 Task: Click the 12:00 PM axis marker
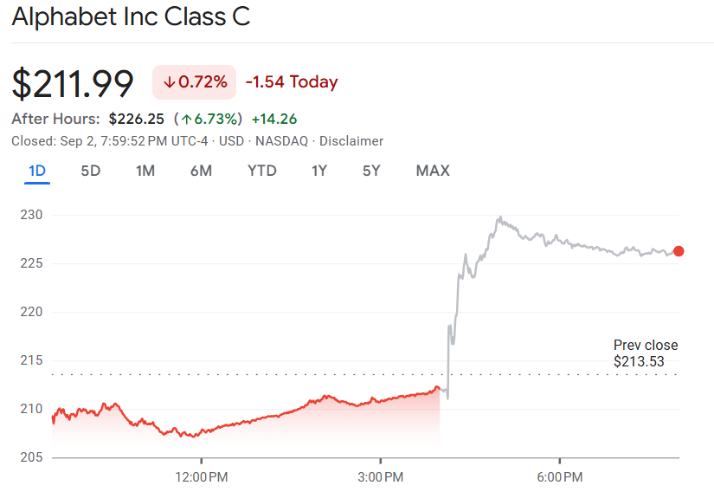pos(201,477)
